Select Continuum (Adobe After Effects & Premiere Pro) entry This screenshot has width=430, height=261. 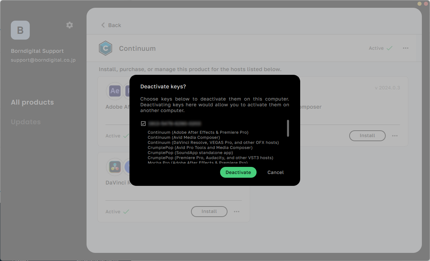point(198,132)
